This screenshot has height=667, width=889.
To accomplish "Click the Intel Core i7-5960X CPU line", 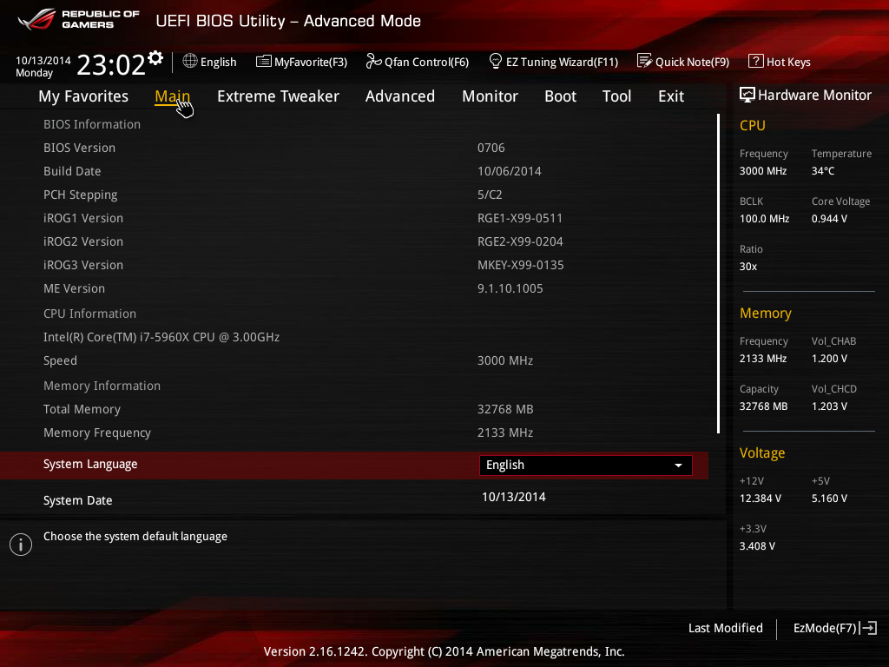I will [161, 337].
